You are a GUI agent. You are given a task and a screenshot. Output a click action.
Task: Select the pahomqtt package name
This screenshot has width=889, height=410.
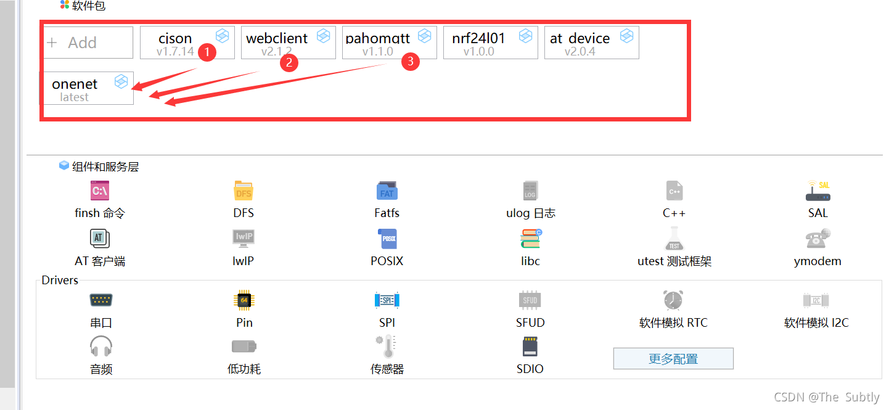378,38
